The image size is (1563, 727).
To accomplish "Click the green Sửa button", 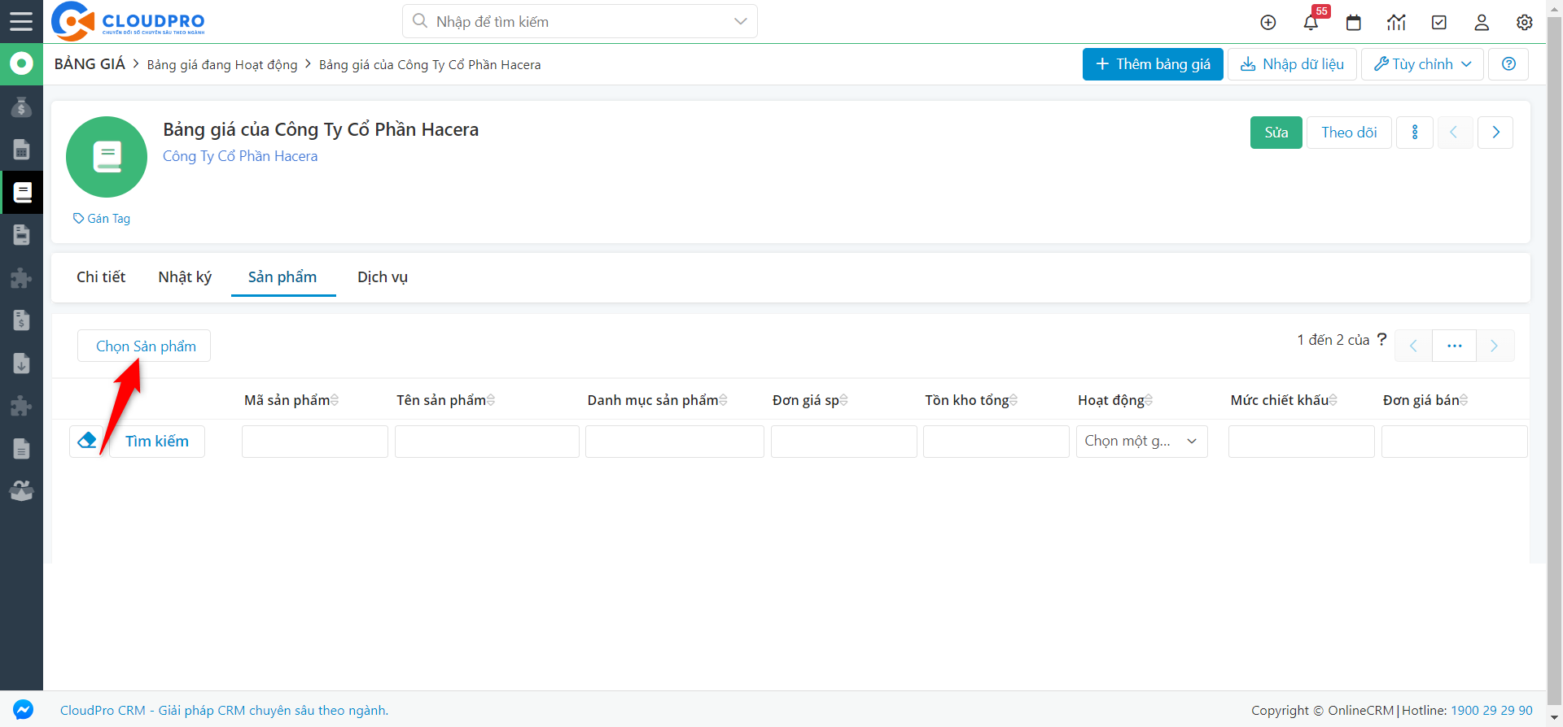I will [1276, 133].
